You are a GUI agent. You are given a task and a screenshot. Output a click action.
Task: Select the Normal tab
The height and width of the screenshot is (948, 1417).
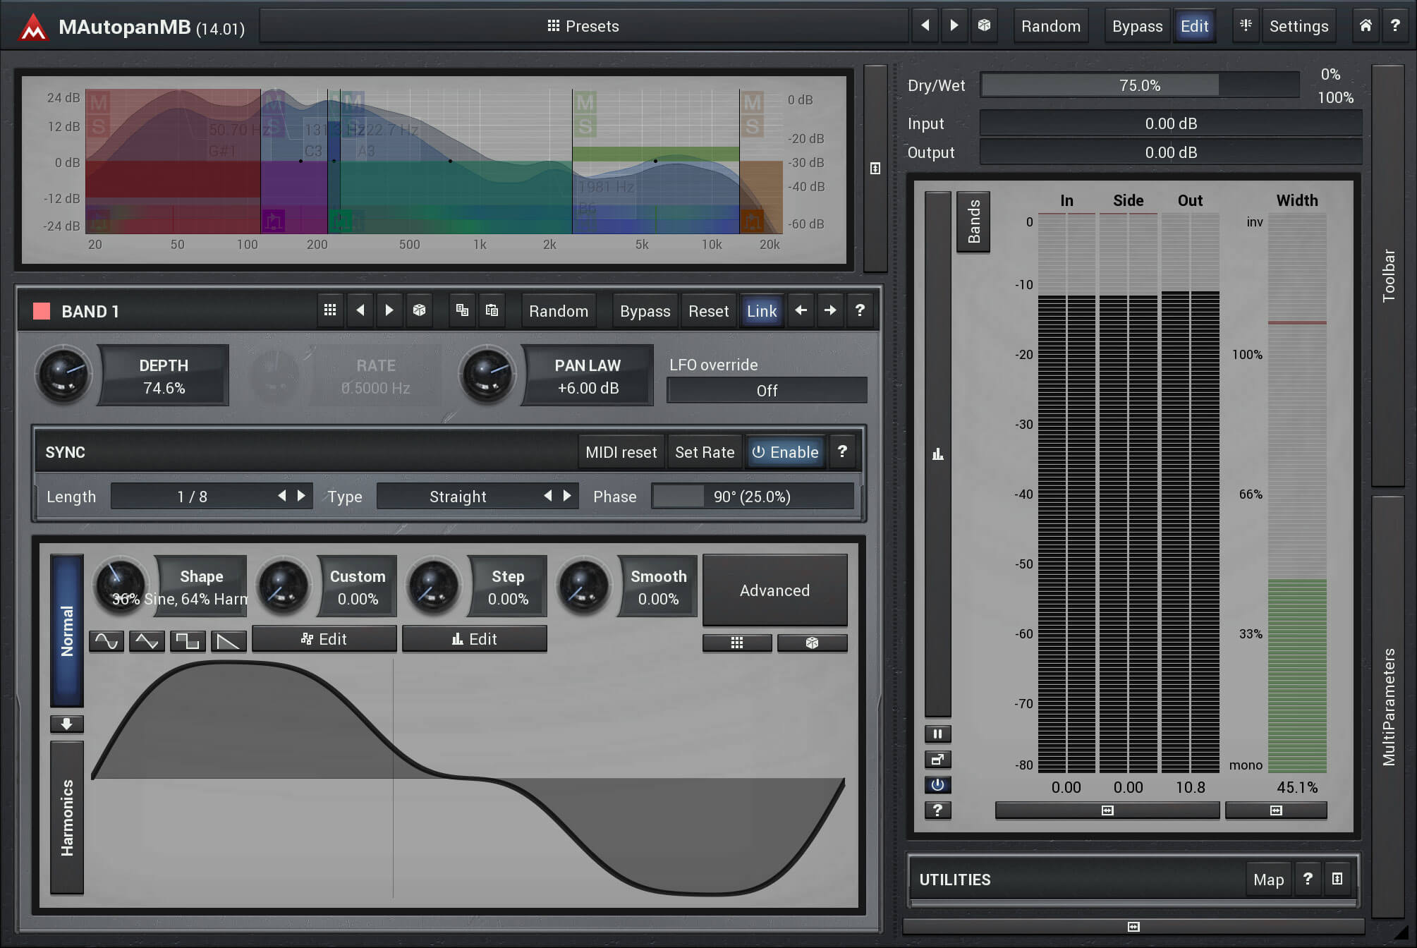[67, 631]
